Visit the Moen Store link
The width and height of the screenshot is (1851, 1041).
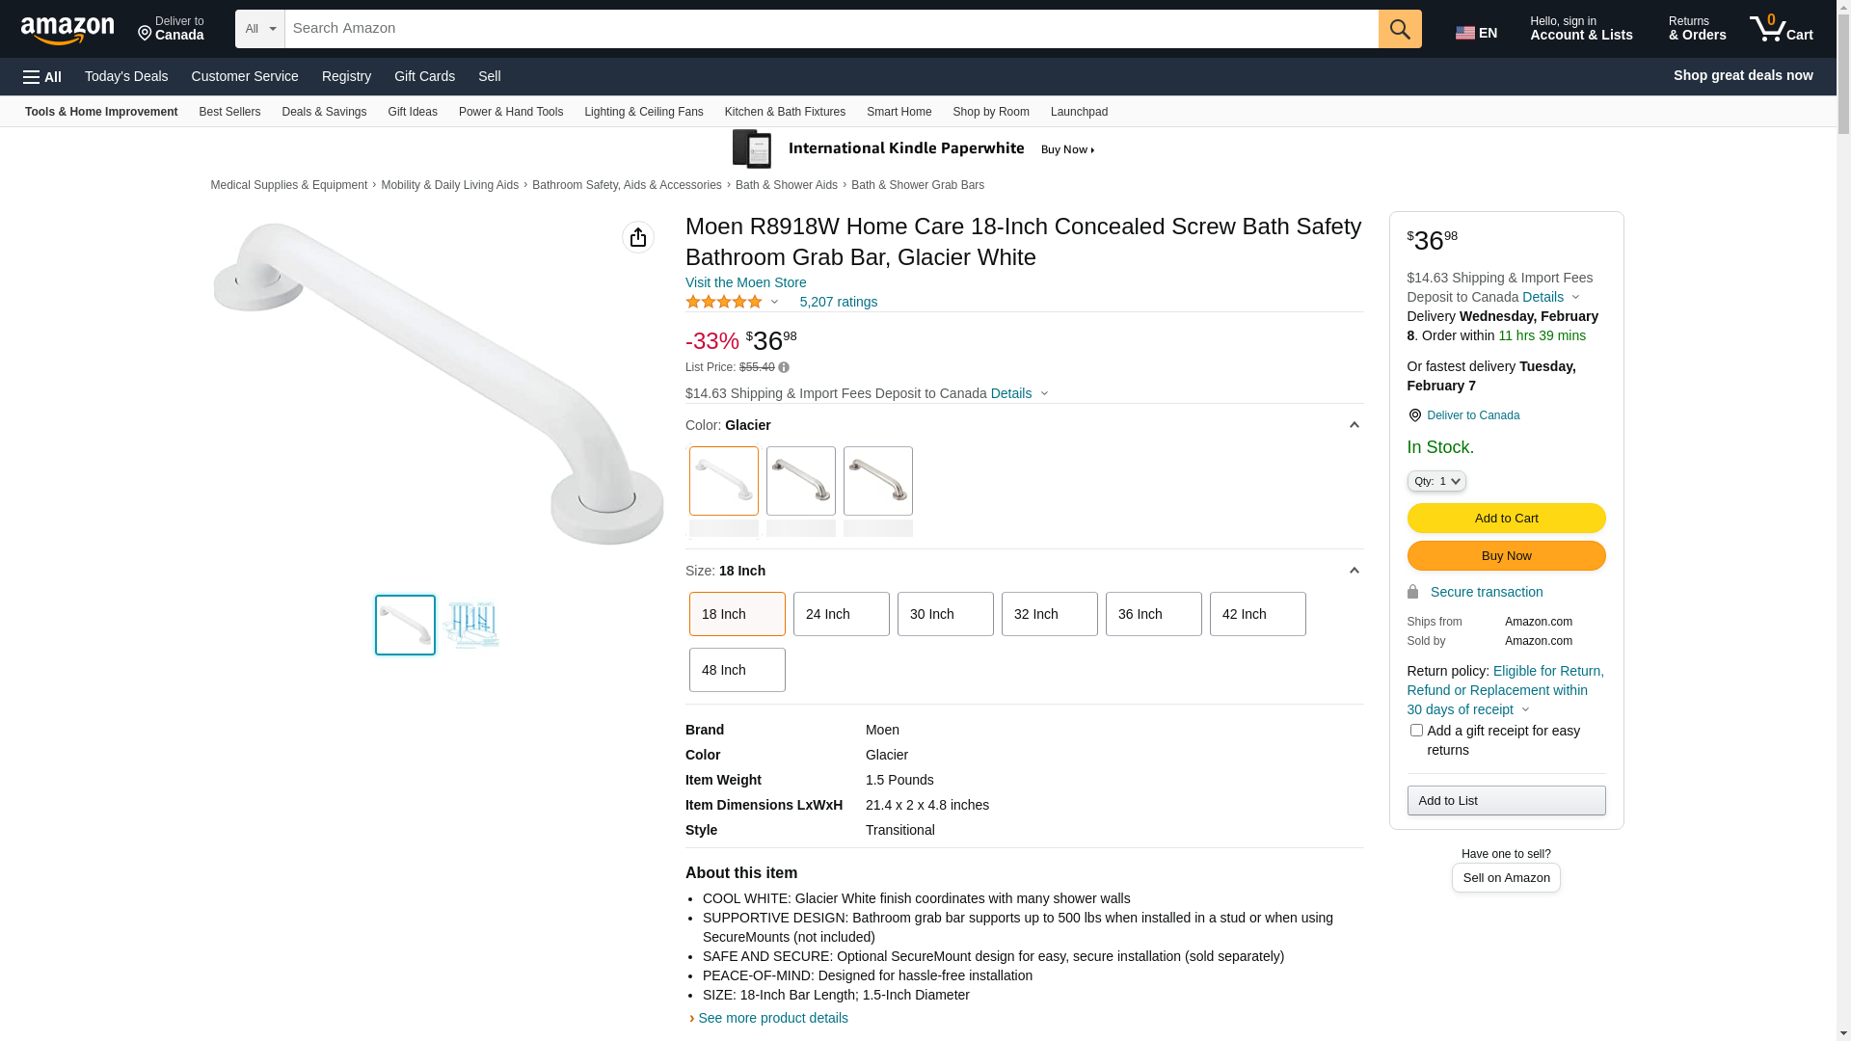coord(745,282)
